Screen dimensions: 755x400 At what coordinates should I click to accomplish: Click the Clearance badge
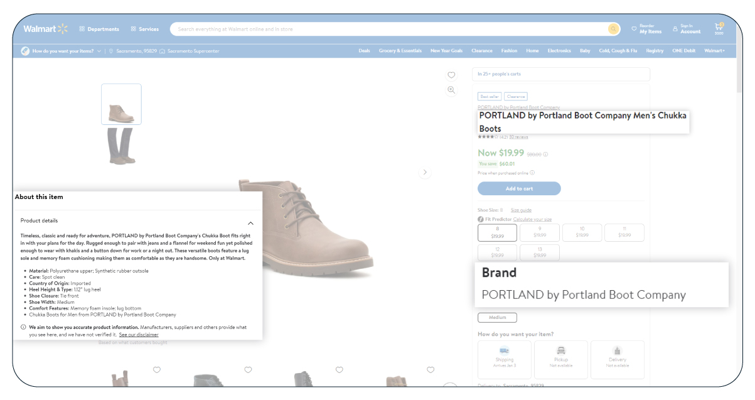[x=515, y=97]
